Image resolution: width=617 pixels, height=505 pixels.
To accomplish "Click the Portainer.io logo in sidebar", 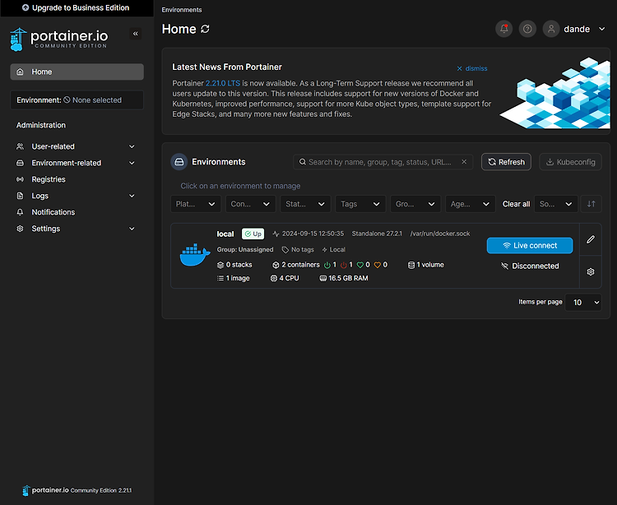I will [x=58, y=39].
